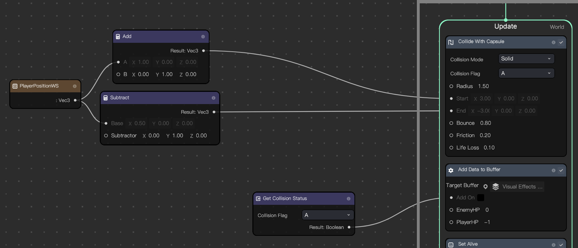Click the PlayerPositionWS Vec3 output port
Viewport: 578px width, 248px height.
75,100
